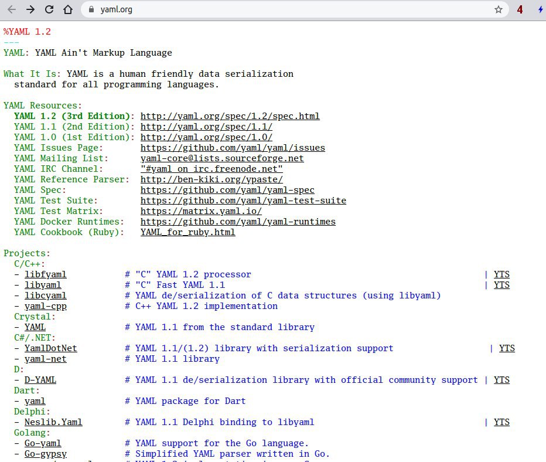
Task: Open the D-YAML project link
Action: coord(40,380)
